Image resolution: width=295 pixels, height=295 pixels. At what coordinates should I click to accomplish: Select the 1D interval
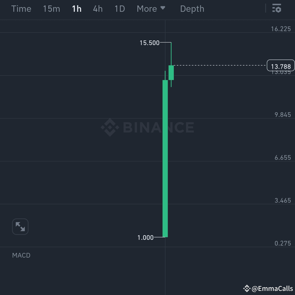point(119,8)
